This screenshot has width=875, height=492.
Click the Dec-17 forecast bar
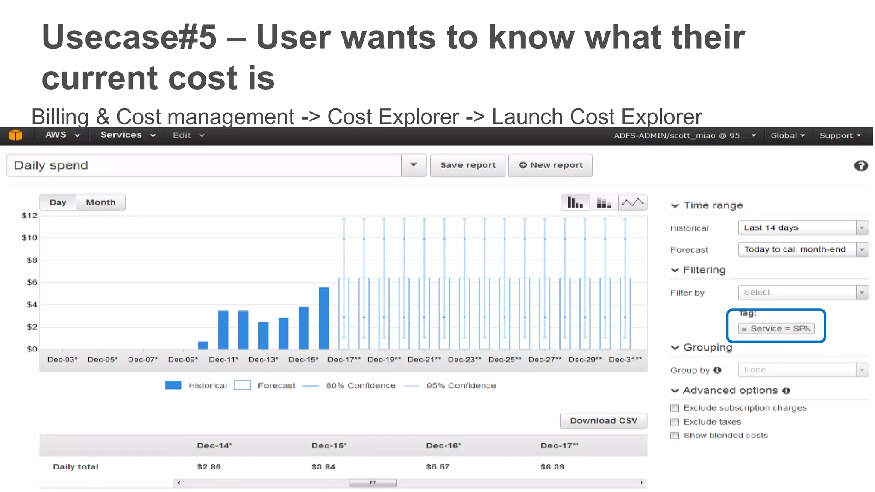click(x=344, y=313)
